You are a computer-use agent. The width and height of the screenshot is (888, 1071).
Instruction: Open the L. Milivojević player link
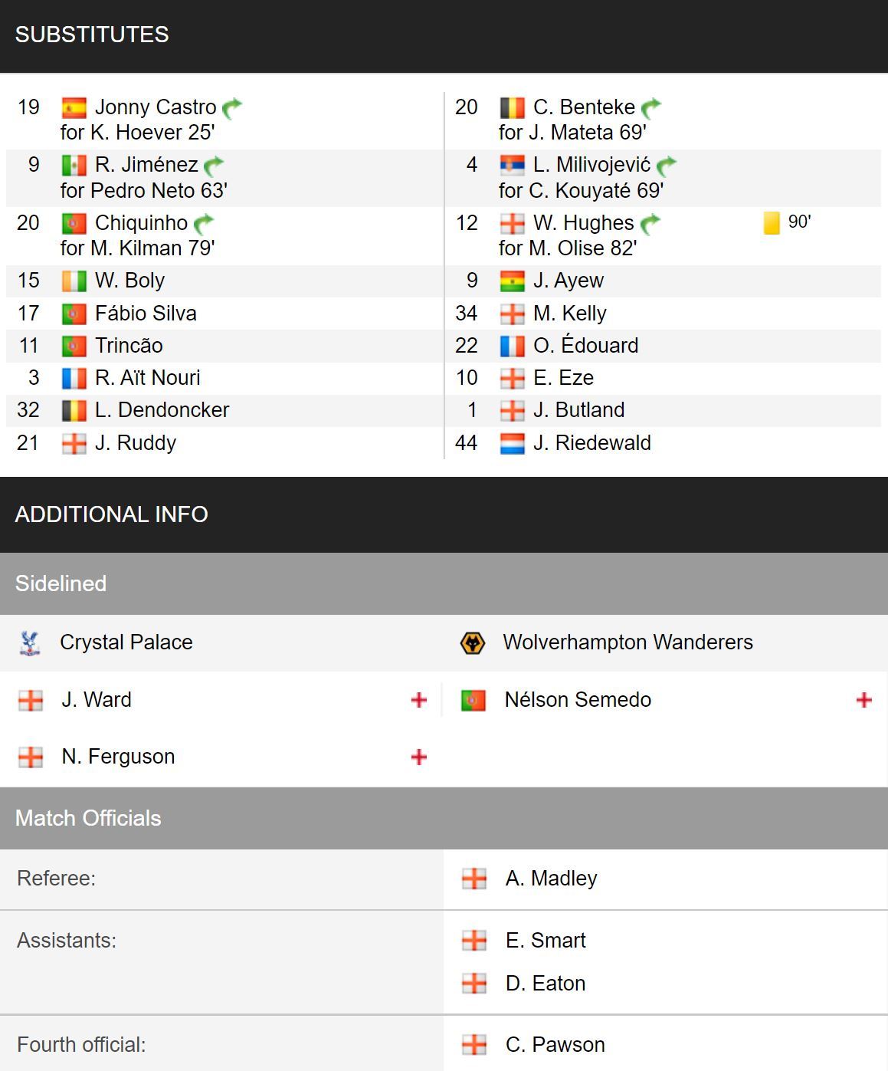tap(591, 165)
